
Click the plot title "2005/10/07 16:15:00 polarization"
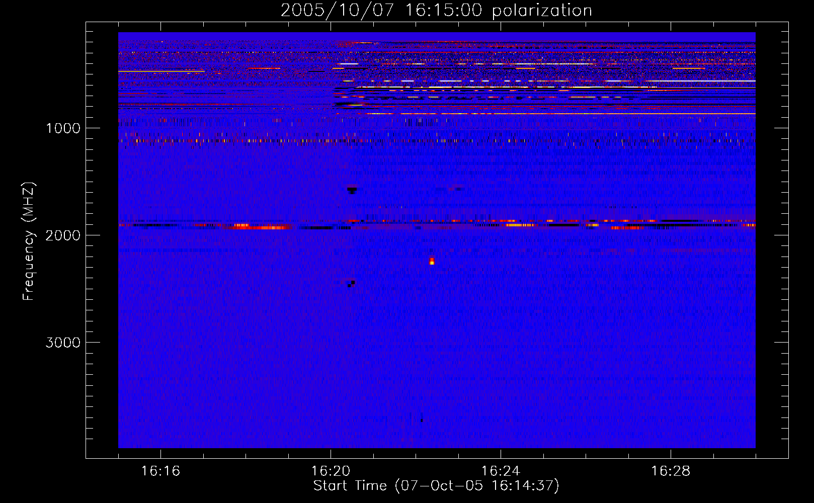436,10
